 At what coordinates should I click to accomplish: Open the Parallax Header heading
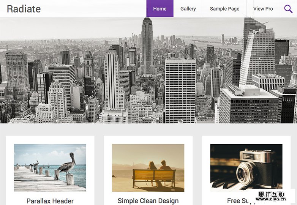click(50, 201)
